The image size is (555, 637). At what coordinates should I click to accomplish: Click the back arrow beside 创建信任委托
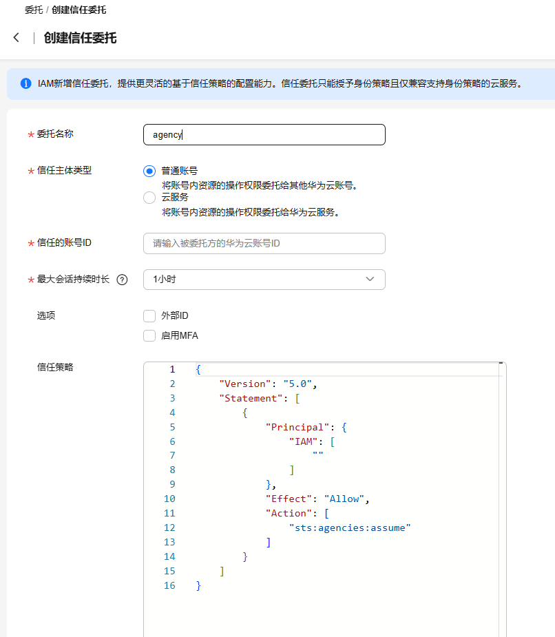(17, 38)
